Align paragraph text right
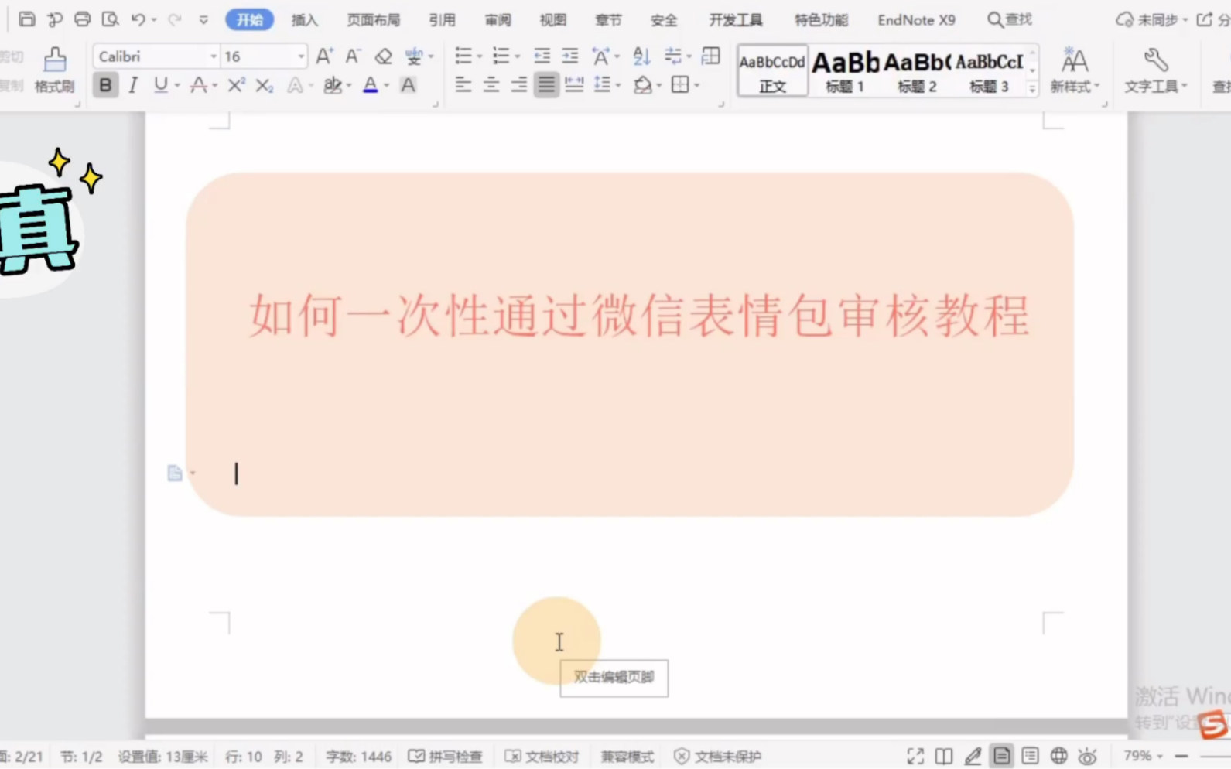1231x769 pixels. click(519, 85)
